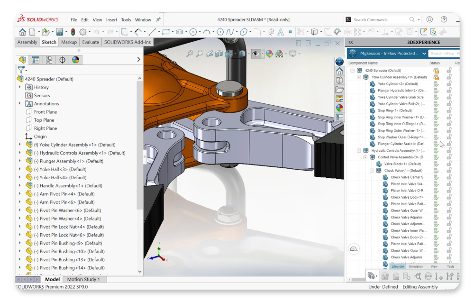This screenshot has height=302, width=474.
Task: Open Help with the question mark icon
Action: click(444, 19)
